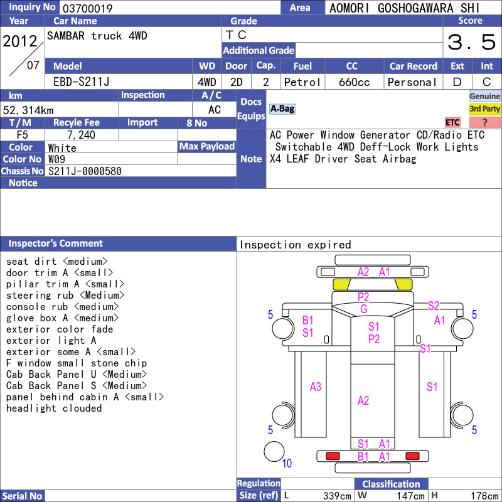The image size is (502, 502).
Task: Click the exterior grade D
Action: (x=457, y=82)
